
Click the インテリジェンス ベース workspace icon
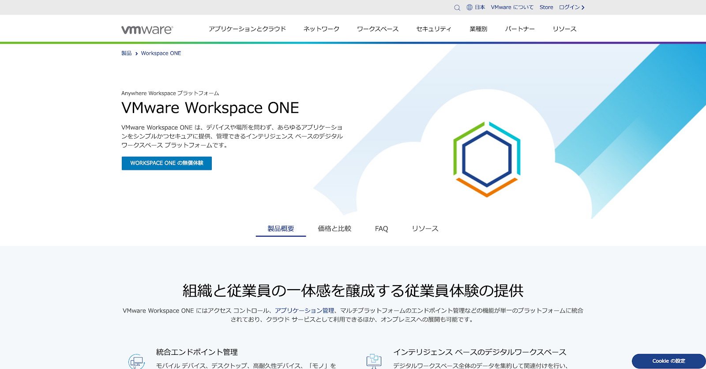pos(374,361)
